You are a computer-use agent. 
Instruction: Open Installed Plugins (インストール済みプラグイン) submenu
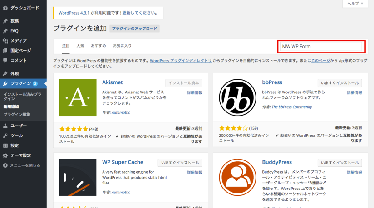click(x=22, y=97)
